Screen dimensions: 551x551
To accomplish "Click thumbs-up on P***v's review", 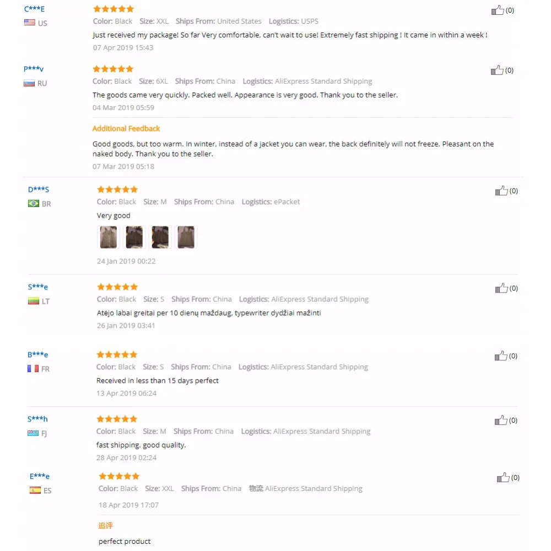I will point(497,71).
